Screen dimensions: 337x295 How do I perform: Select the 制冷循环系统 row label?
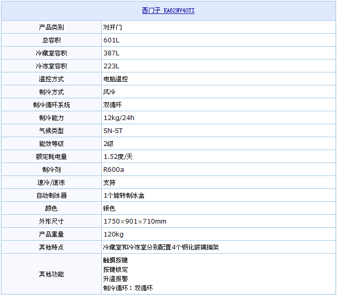coord(51,105)
